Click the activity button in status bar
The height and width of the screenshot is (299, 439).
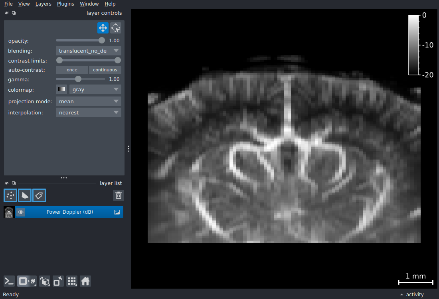coord(415,295)
